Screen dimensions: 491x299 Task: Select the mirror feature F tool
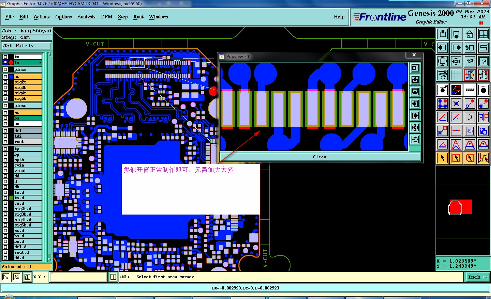(483, 117)
